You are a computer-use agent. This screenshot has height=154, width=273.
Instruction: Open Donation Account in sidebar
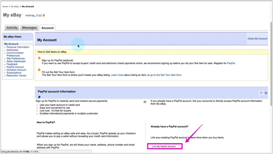[16, 70]
